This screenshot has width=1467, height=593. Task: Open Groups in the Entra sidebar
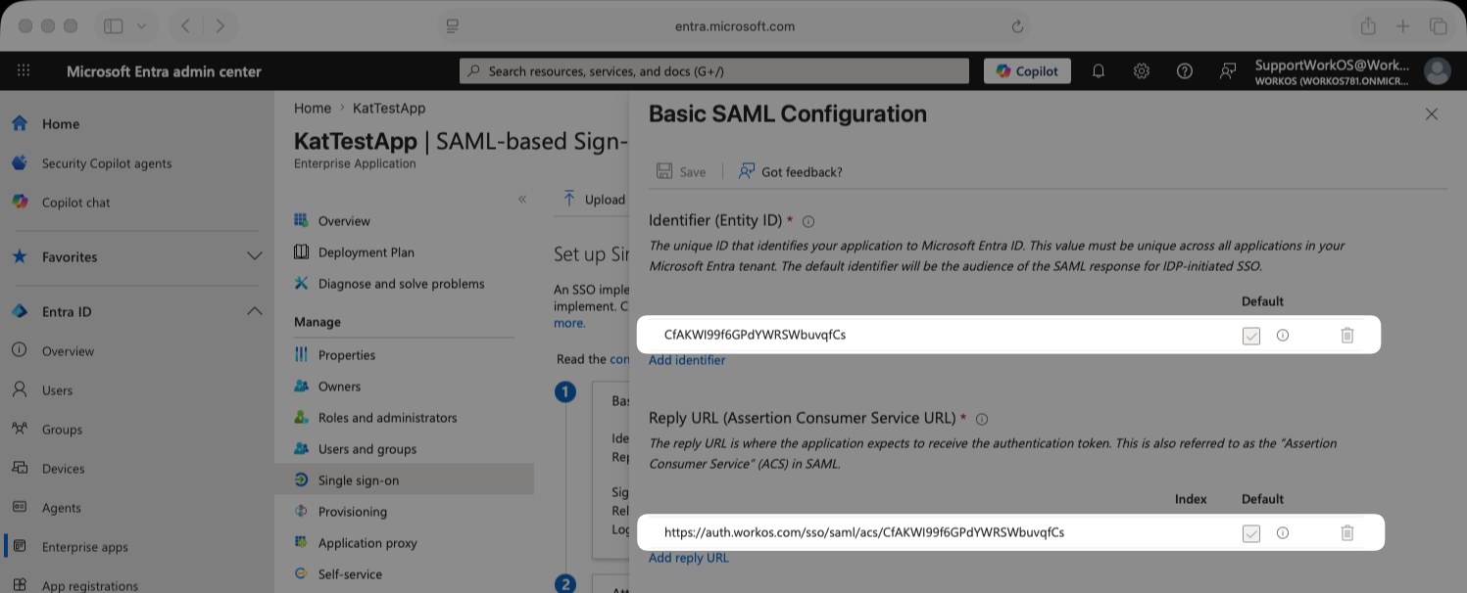62,430
